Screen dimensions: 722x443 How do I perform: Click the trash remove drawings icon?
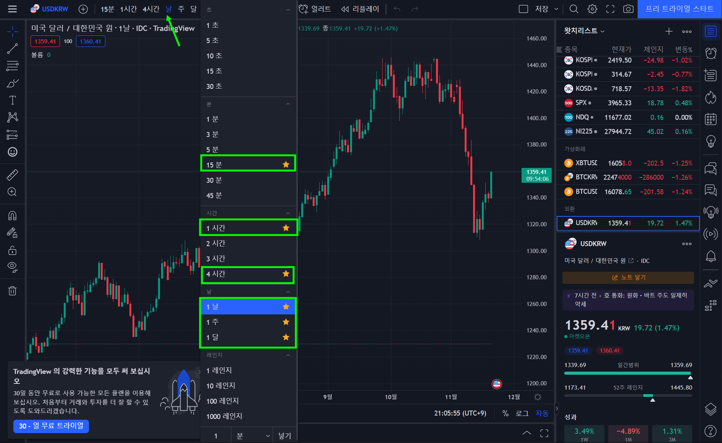(x=13, y=291)
